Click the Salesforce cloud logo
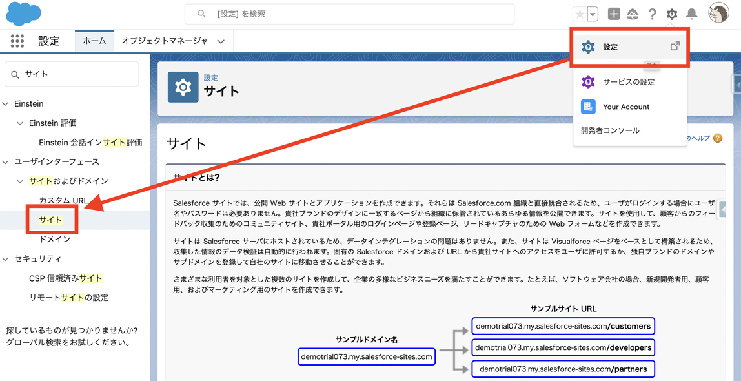 click(24, 14)
